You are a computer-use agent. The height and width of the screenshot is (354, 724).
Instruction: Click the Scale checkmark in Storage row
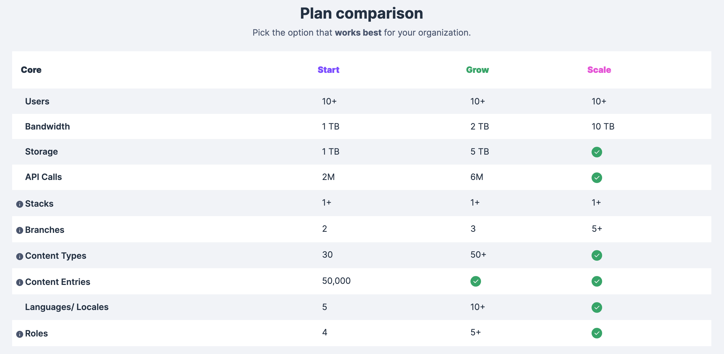tap(596, 152)
